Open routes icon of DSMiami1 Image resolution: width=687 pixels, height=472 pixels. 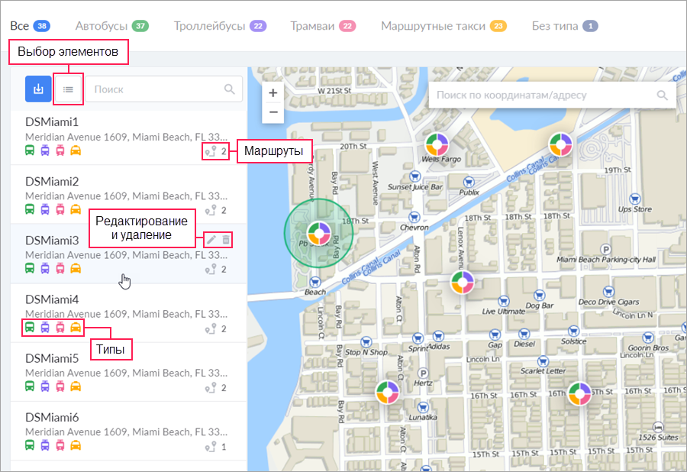[211, 151]
